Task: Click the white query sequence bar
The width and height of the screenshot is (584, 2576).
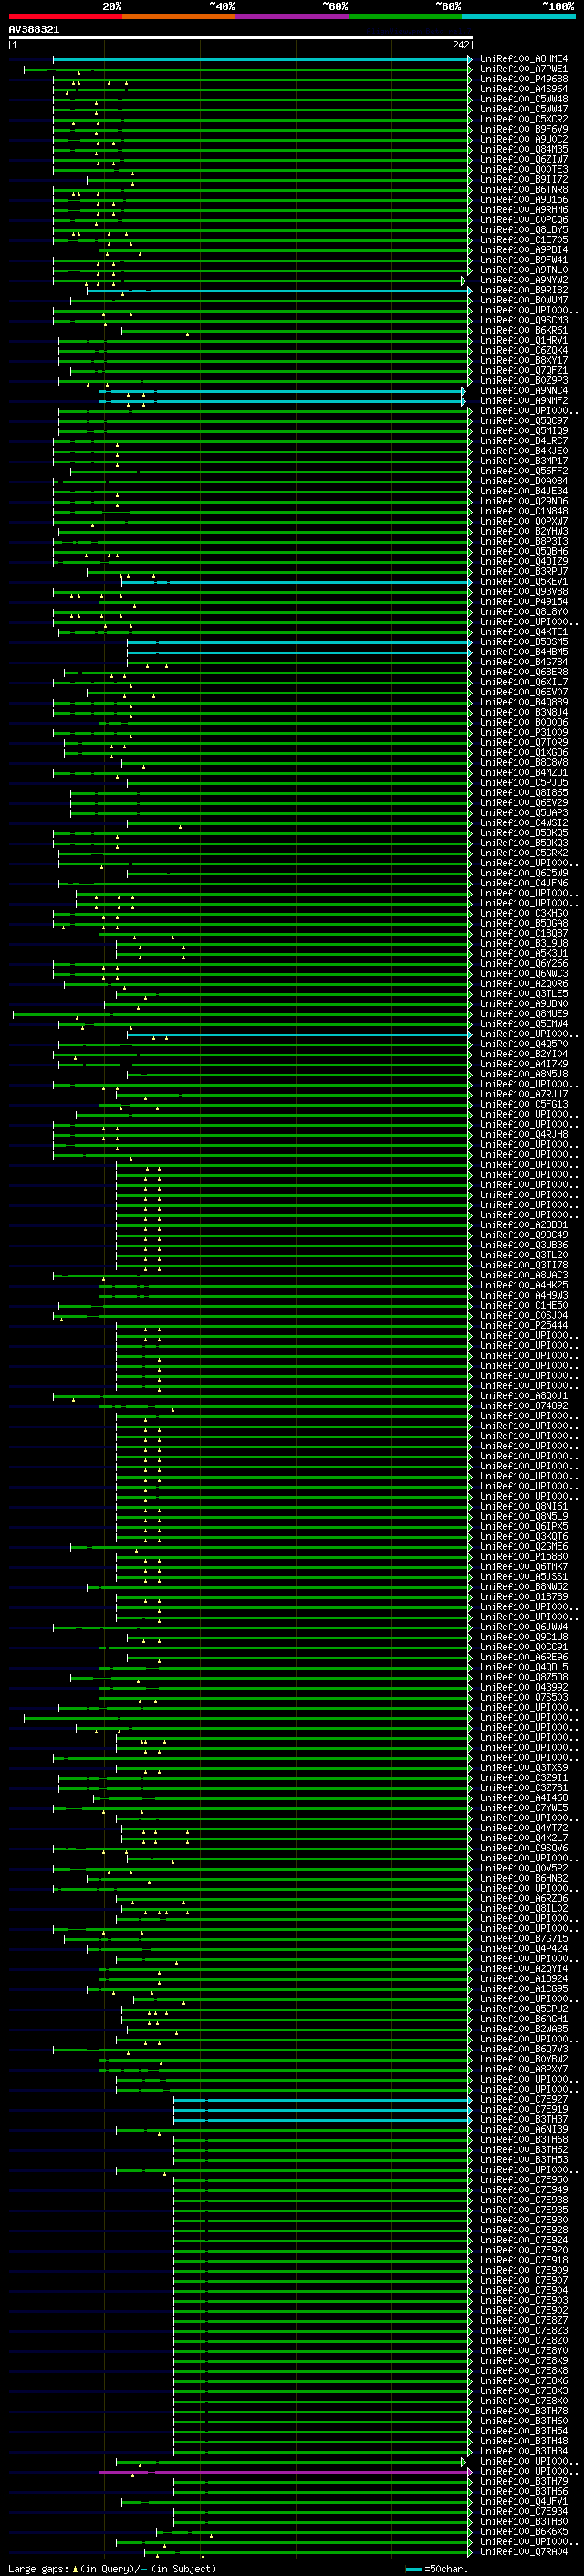Action: tap(241, 38)
